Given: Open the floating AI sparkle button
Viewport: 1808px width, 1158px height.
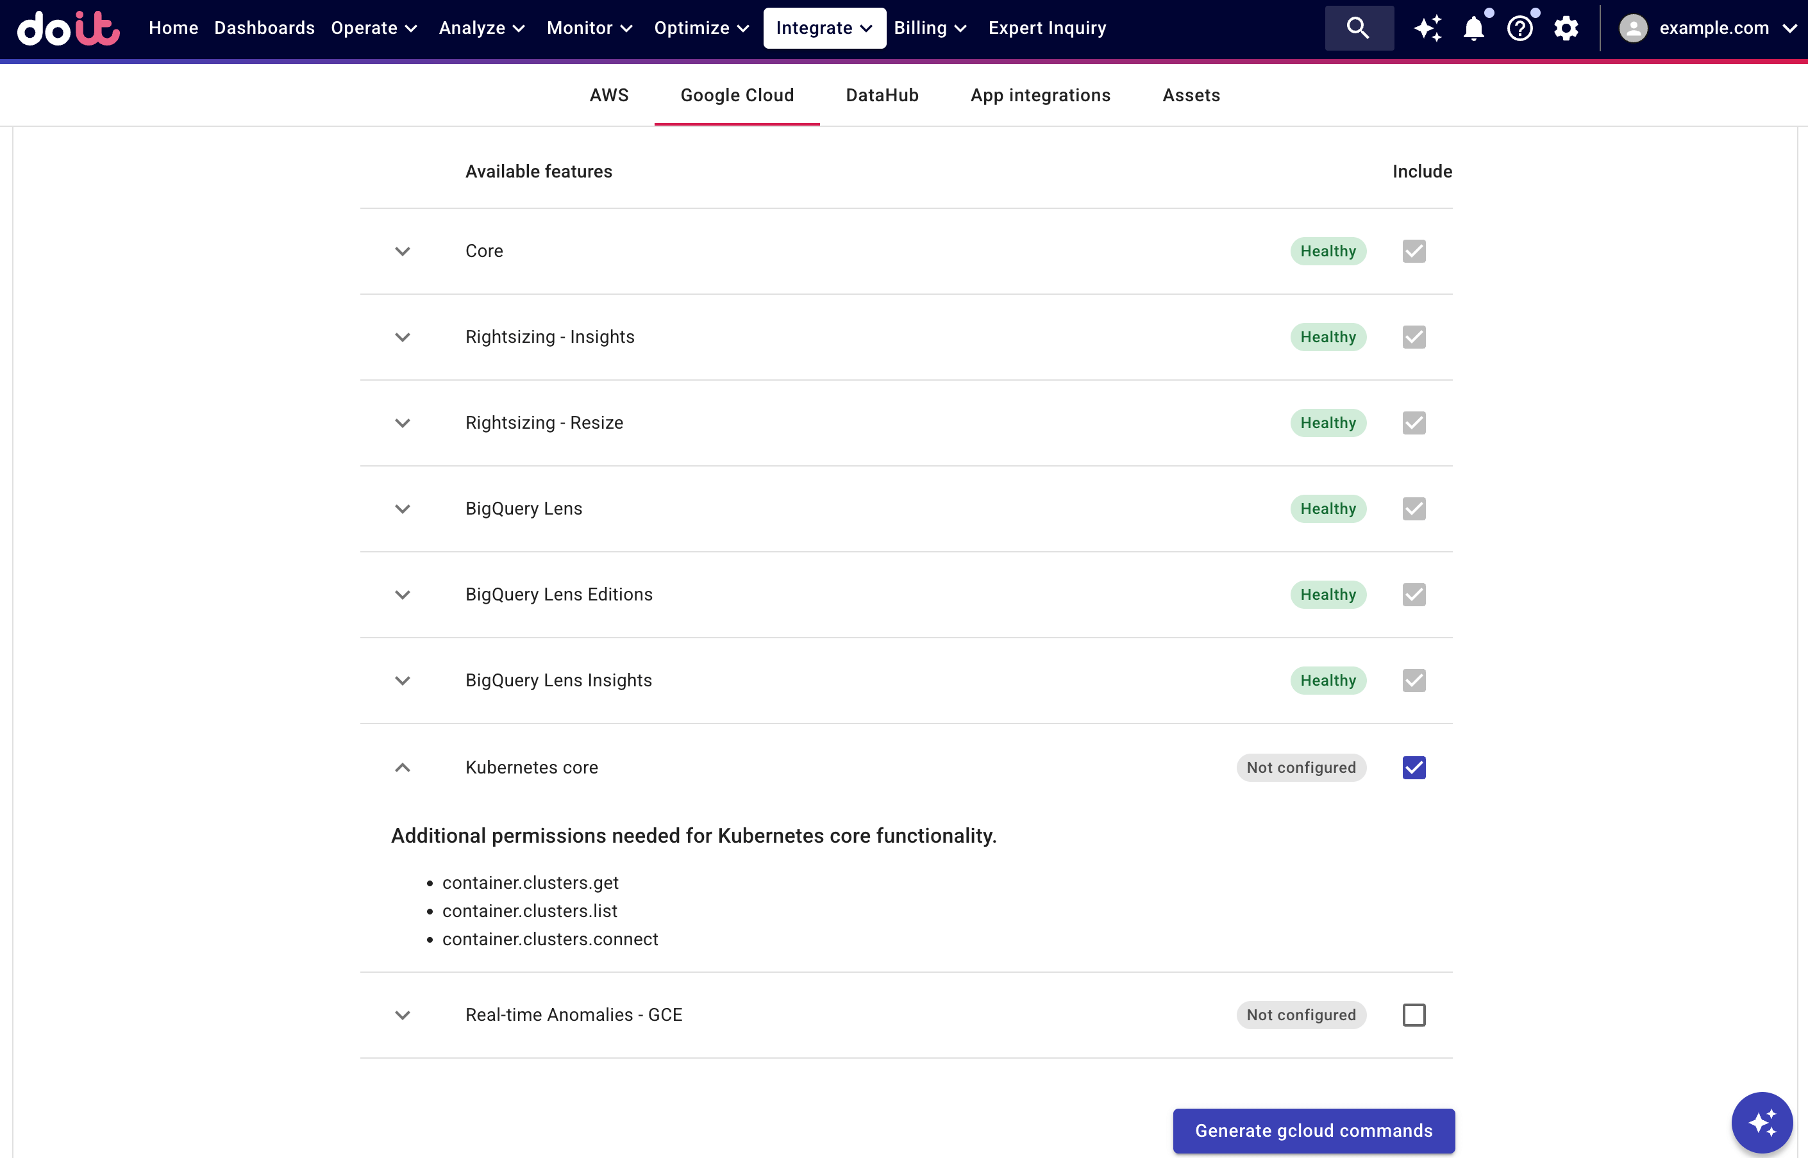Looking at the screenshot, I should [1761, 1122].
